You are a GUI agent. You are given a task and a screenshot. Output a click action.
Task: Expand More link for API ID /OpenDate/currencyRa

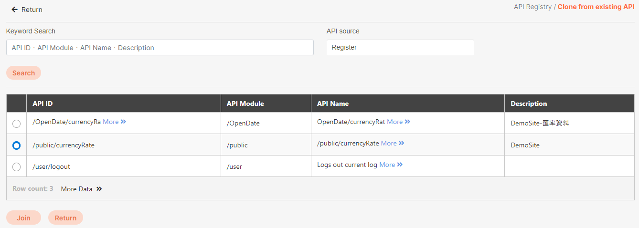pyautogui.click(x=110, y=122)
